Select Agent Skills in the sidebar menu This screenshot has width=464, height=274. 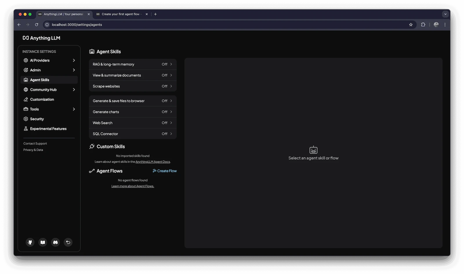pos(49,80)
